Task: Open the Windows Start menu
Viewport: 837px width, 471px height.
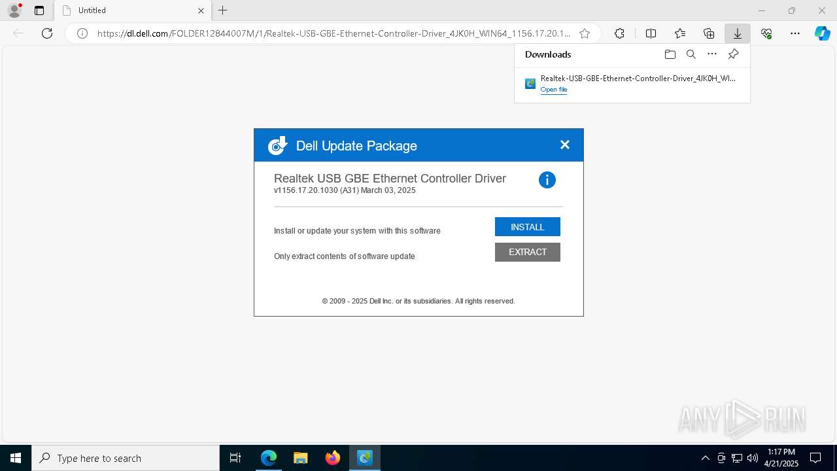Action: coord(16,458)
